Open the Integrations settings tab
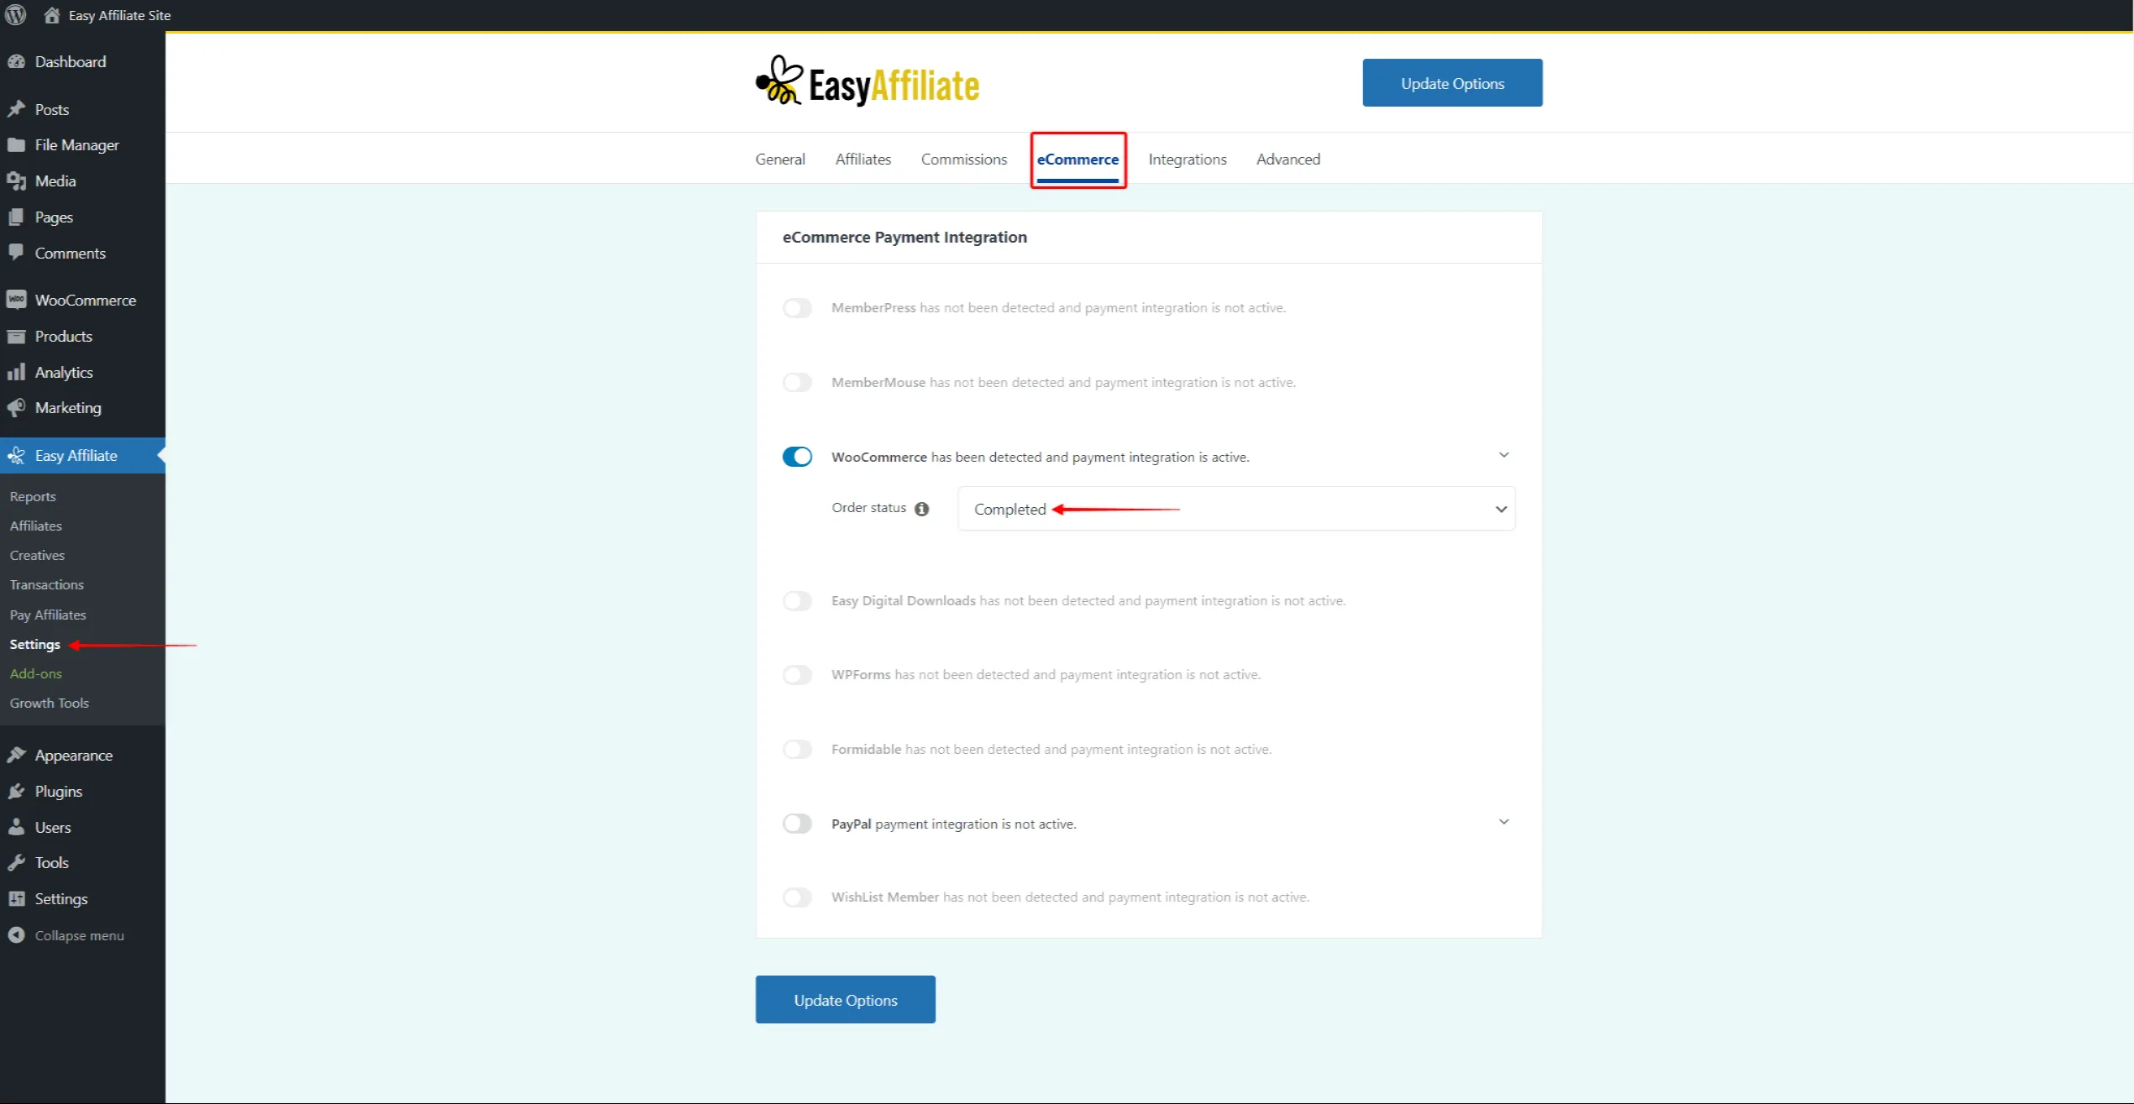Viewport: 2134px width, 1104px height. pyautogui.click(x=1187, y=160)
